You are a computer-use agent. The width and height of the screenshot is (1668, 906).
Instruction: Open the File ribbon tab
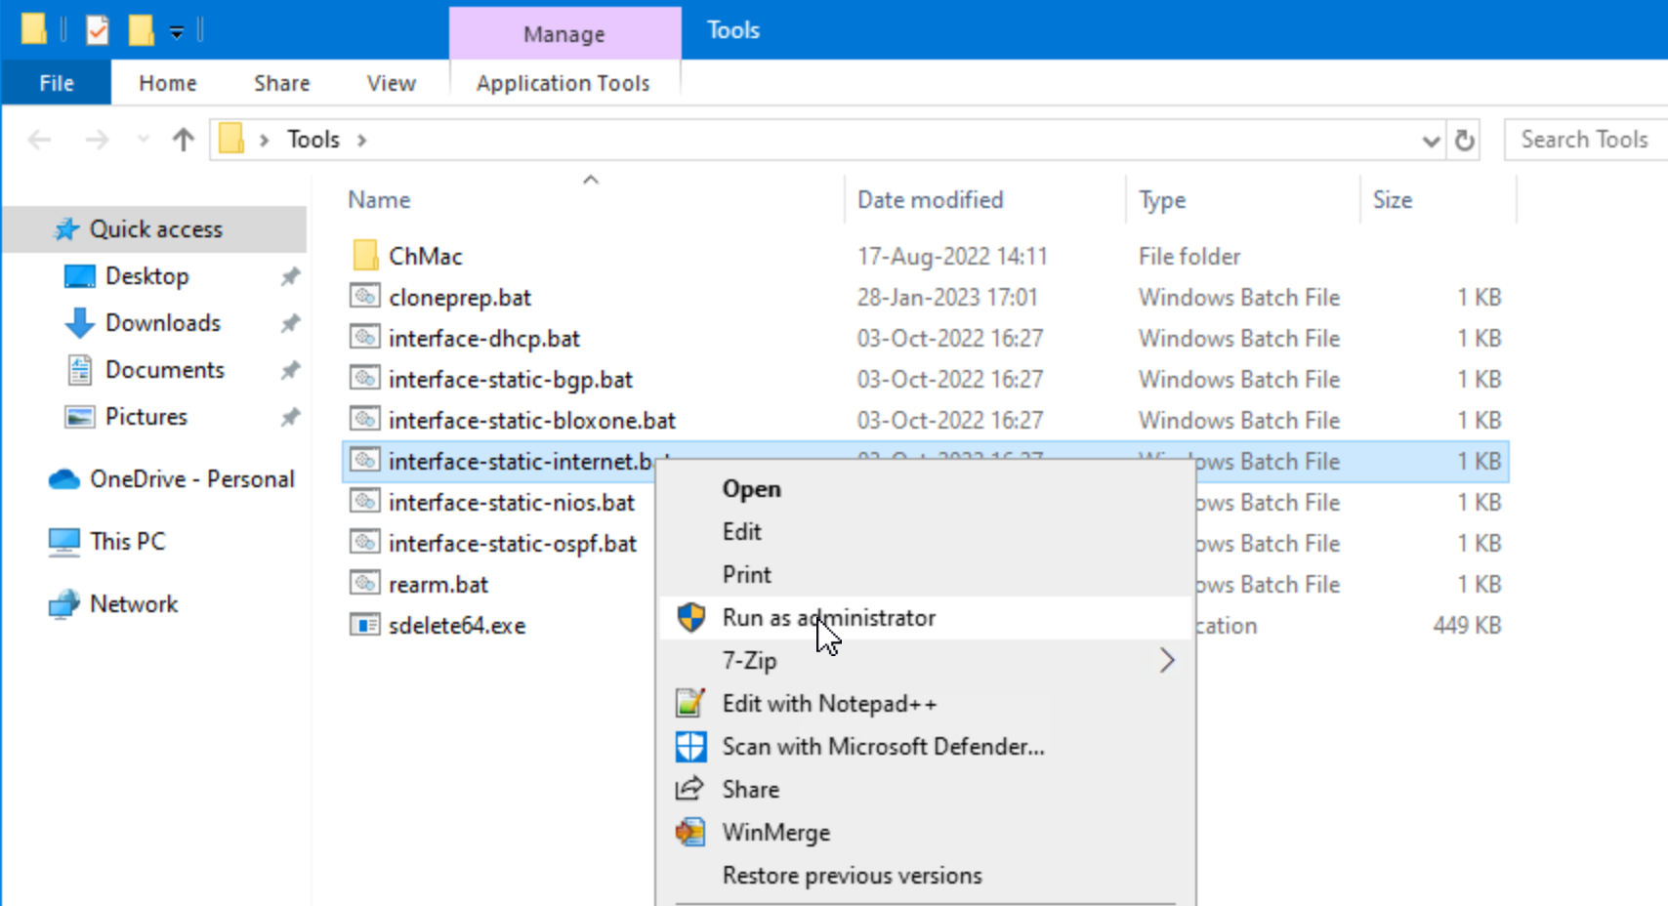tap(56, 83)
